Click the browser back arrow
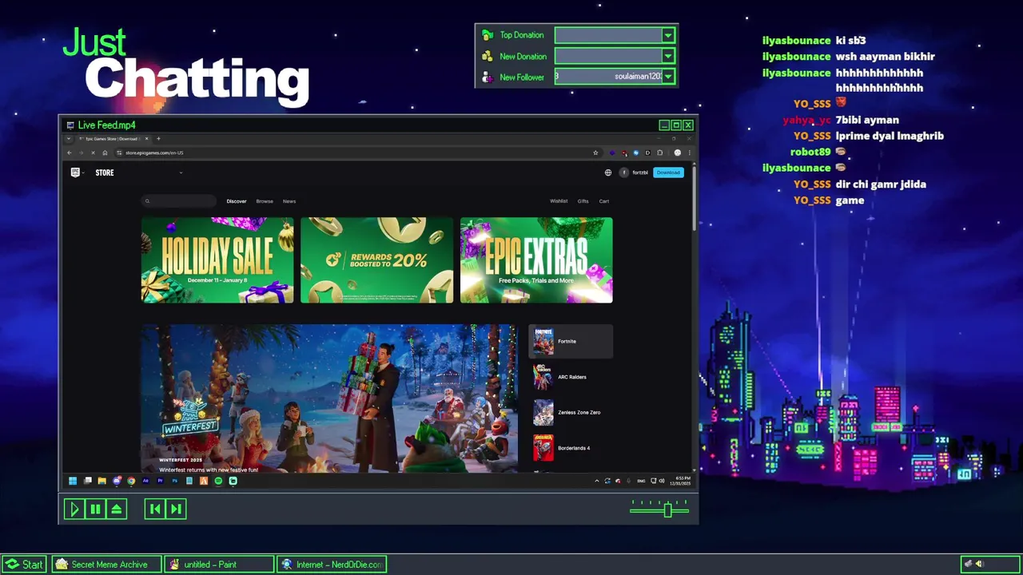 coord(70,153)
